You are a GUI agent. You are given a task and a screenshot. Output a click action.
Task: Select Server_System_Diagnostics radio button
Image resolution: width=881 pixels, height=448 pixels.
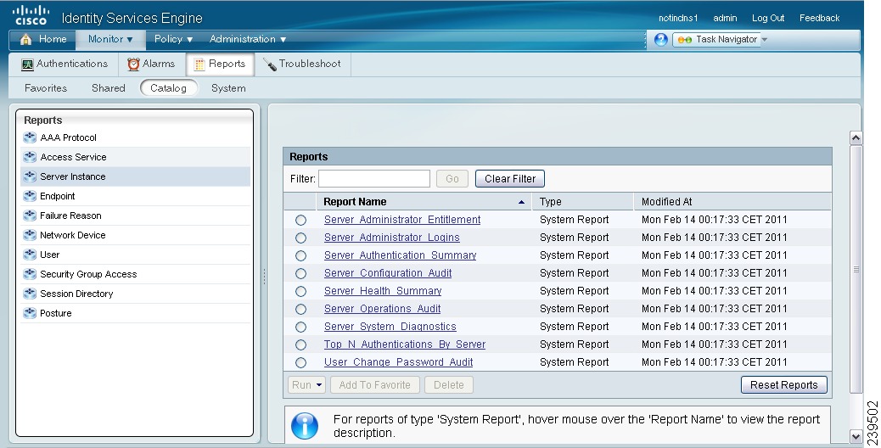tap(301, 328)
